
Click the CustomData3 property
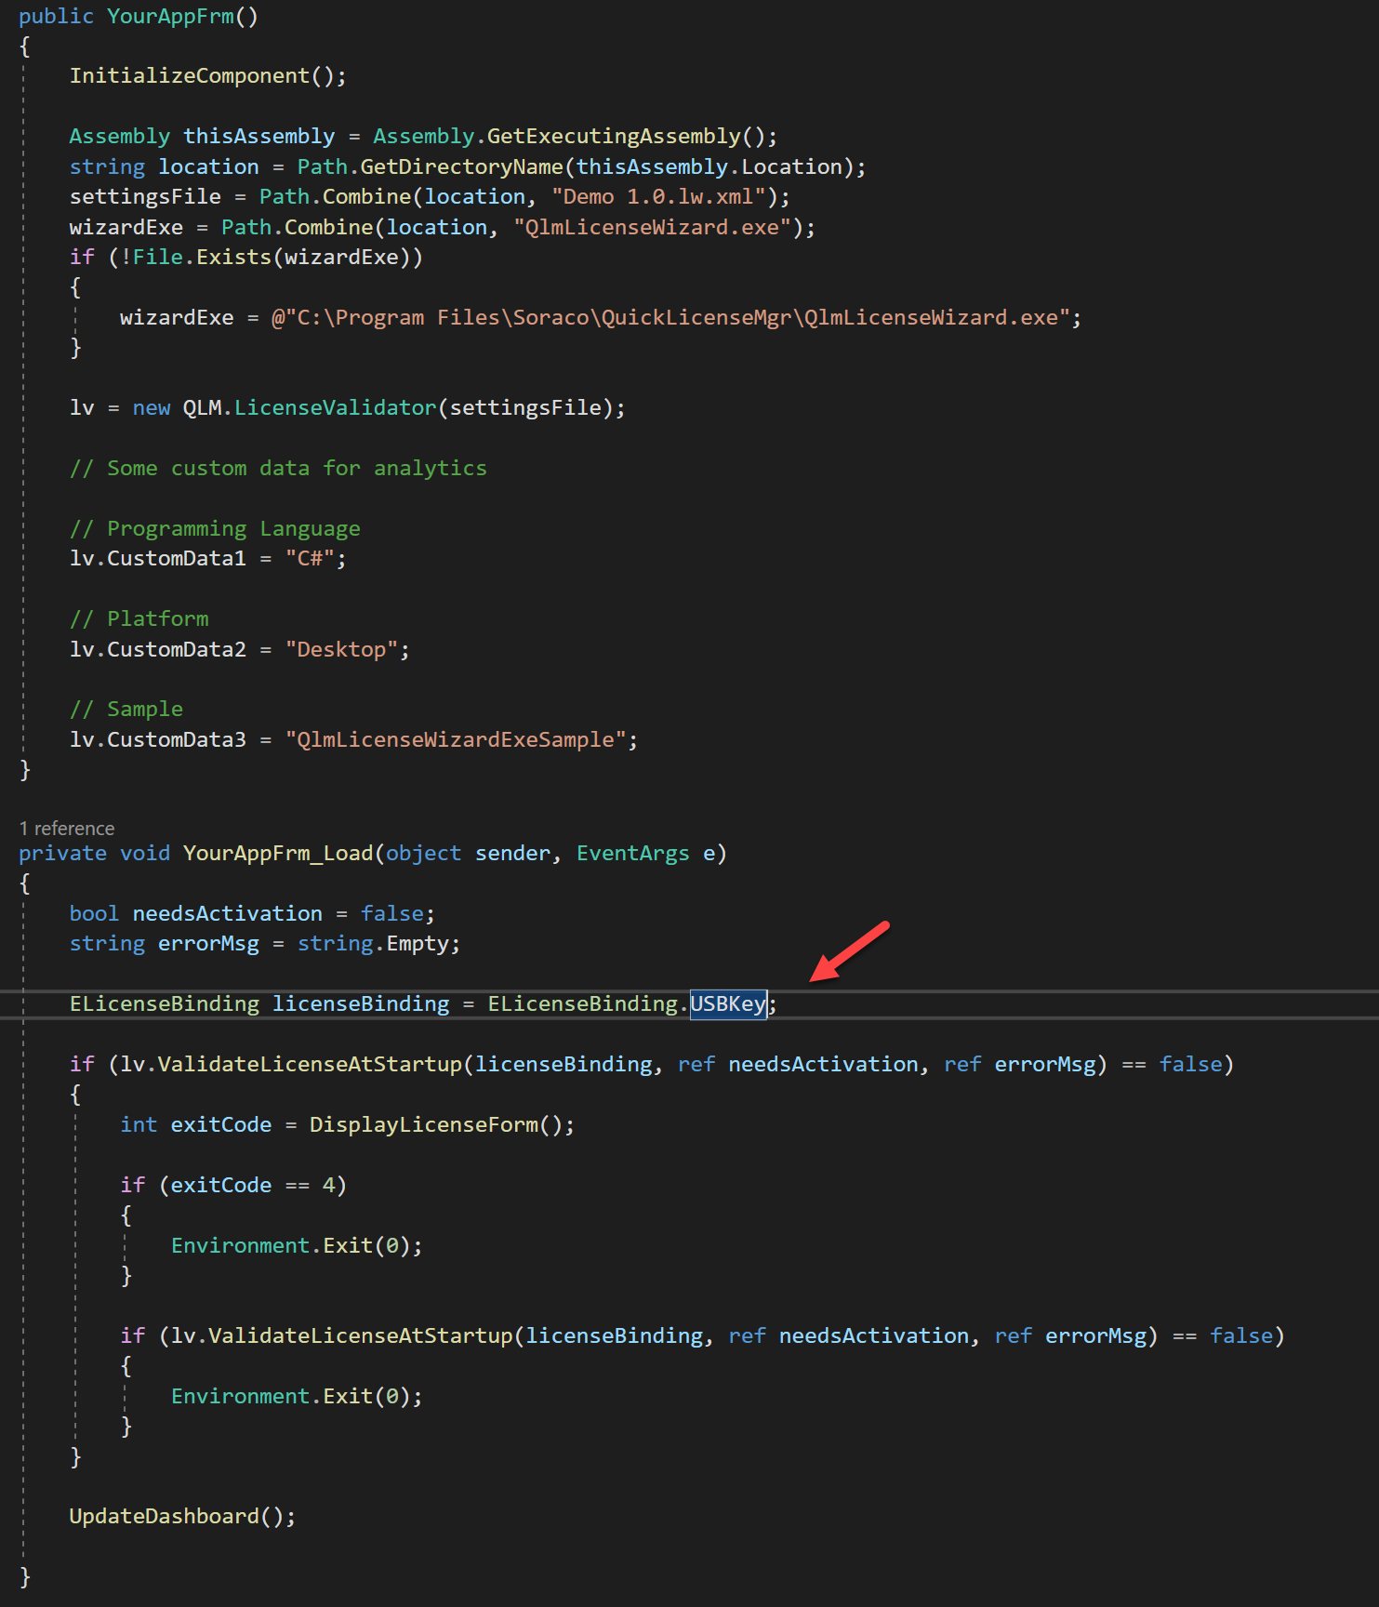point(177,739)
